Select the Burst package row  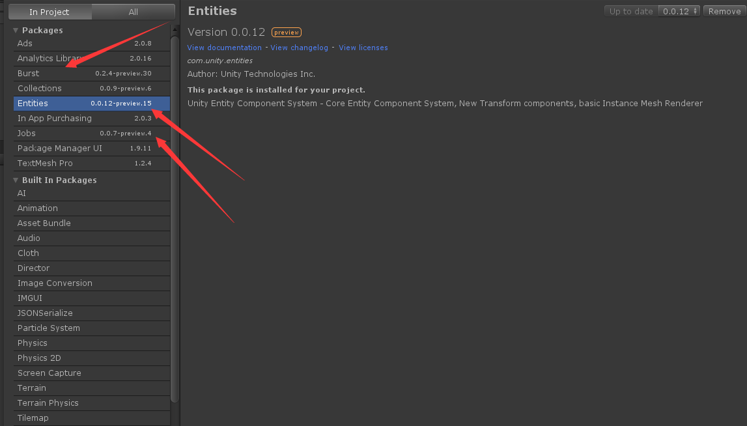point(91,74)
